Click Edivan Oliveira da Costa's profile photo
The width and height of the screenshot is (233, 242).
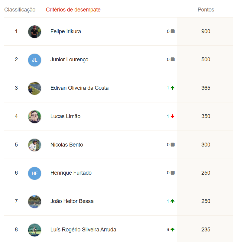tap(34, 88)
